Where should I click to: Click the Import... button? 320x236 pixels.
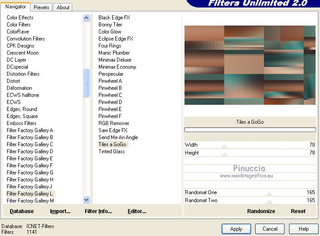point(60,211)
